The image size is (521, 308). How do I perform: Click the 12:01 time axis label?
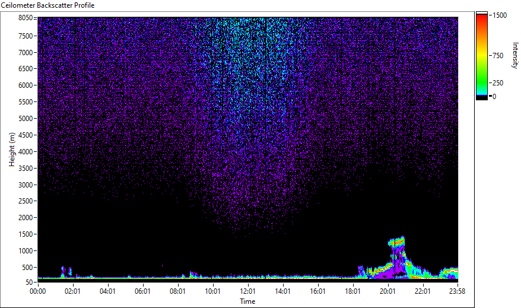coord(247,291)
